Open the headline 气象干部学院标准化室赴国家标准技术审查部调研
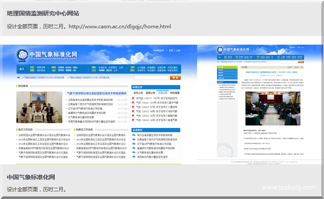Image resolution: width=324 pixels, height=199 pixels. click(96, 93)
